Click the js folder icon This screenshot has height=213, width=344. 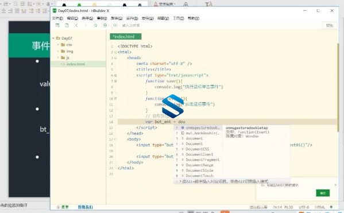pos(63,57)
